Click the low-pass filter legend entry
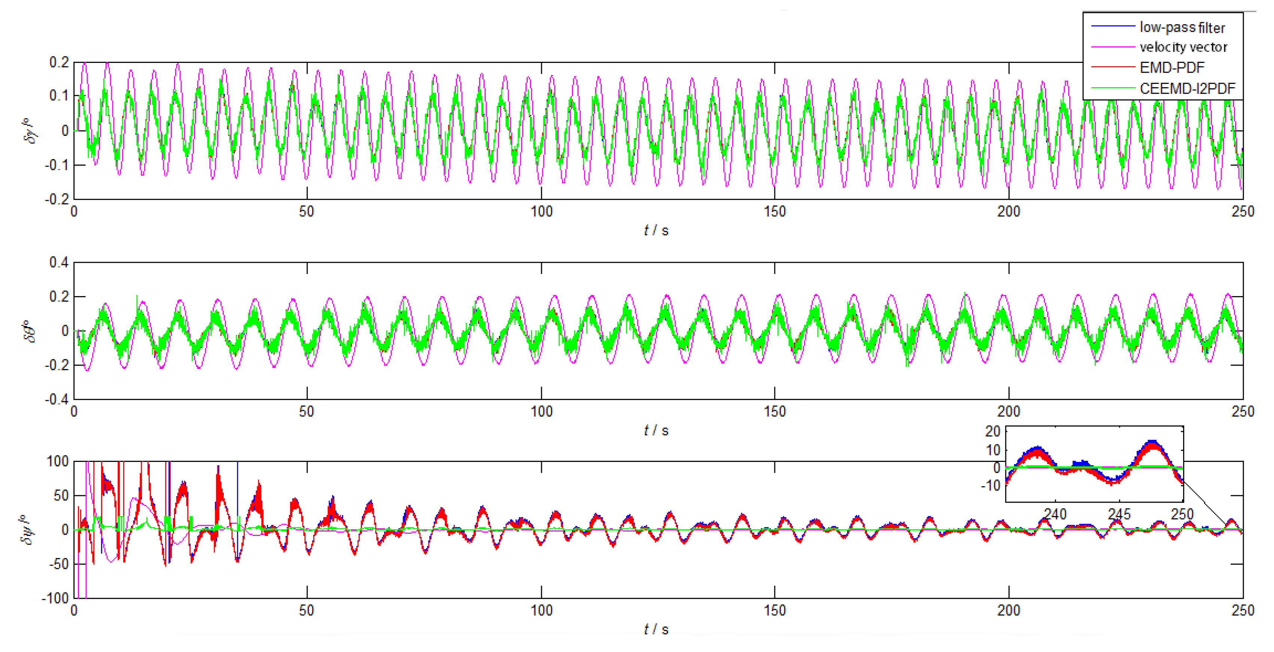The height and width of the screenshot is (652, 1274). pyautogui.click(x=1182, y=27)
